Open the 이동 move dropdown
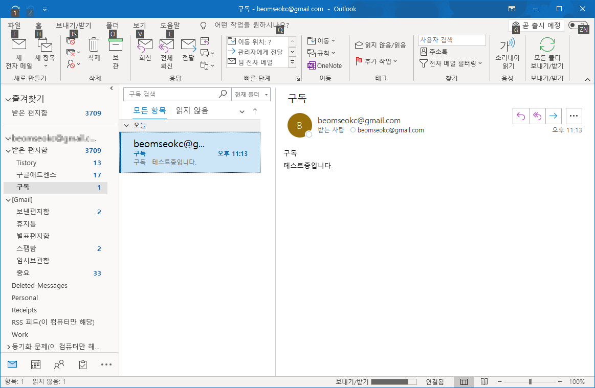This screenshot has width=595, height=388. (321, 40)
